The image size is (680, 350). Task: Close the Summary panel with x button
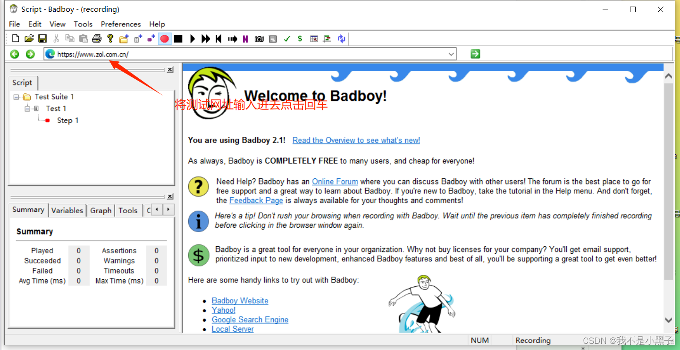point(170,196)
